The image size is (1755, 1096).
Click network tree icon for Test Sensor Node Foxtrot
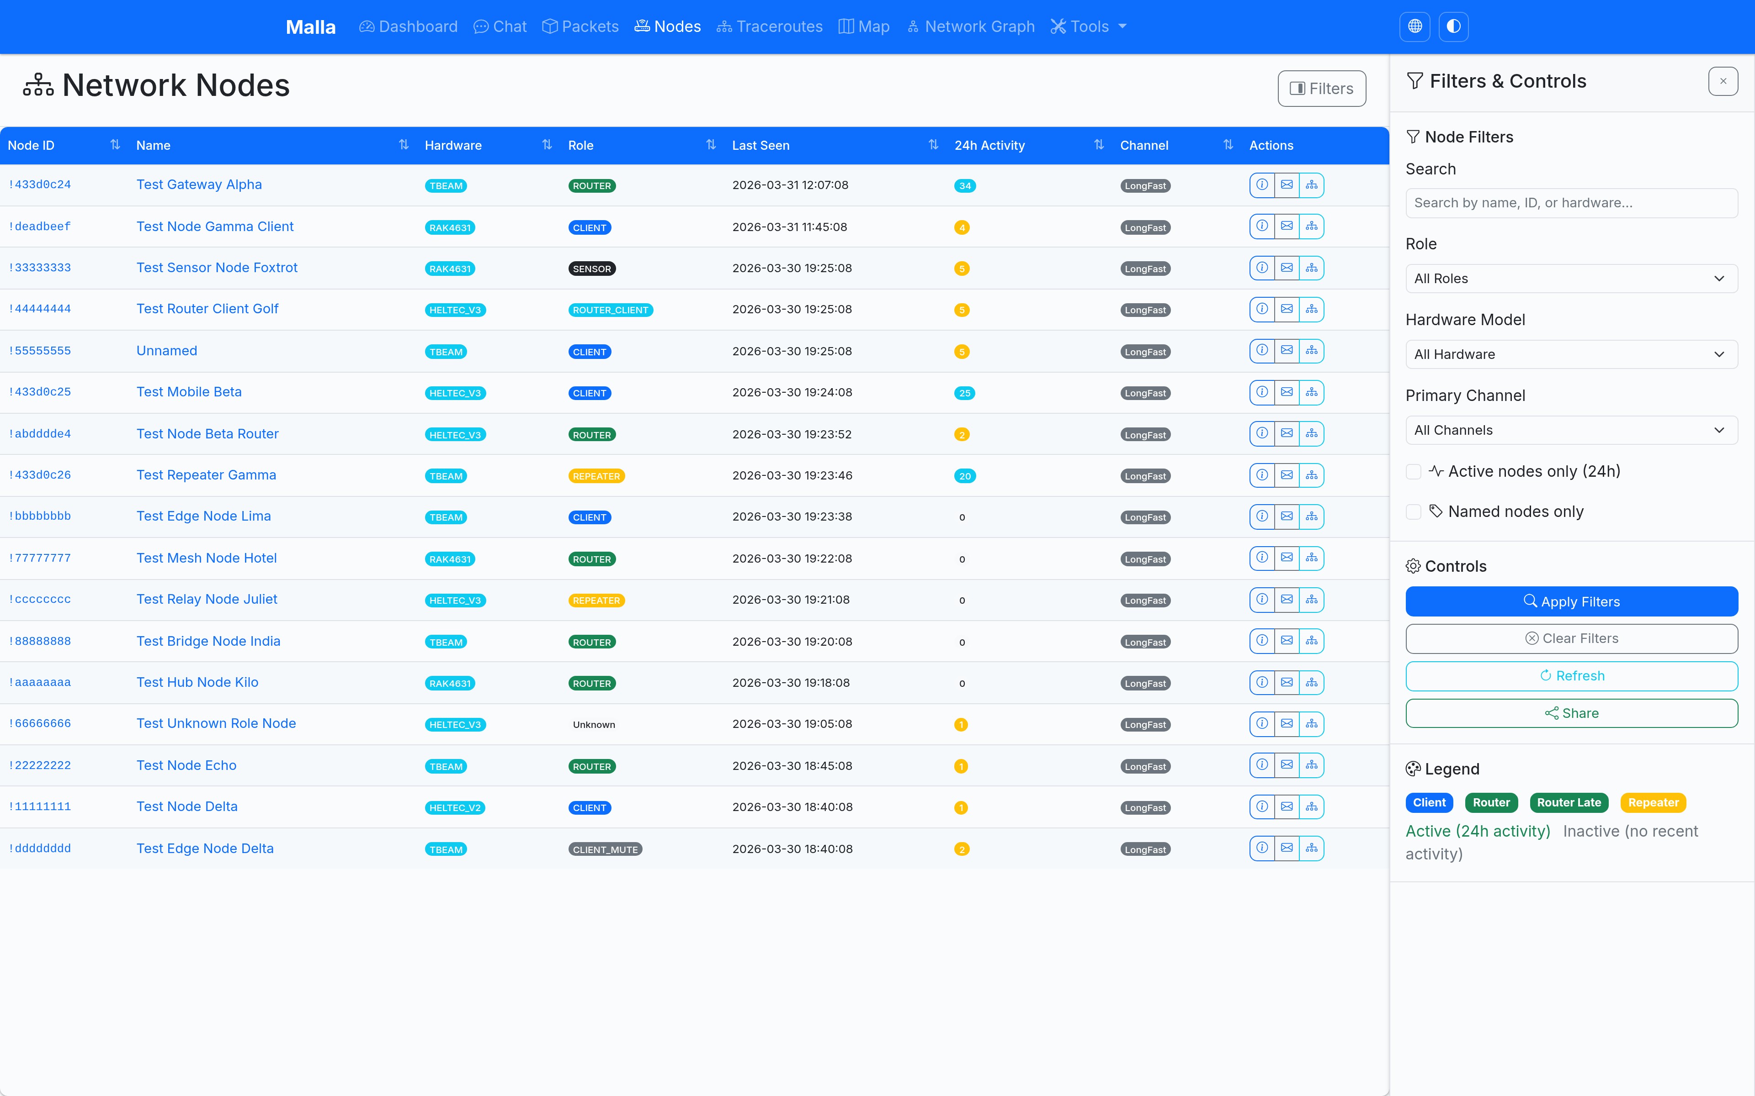[1311, 268]
